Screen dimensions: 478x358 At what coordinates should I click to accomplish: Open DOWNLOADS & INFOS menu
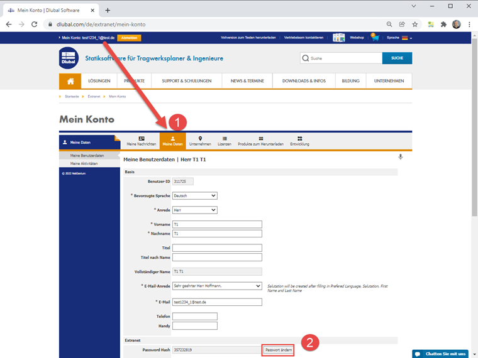(304, 81)
